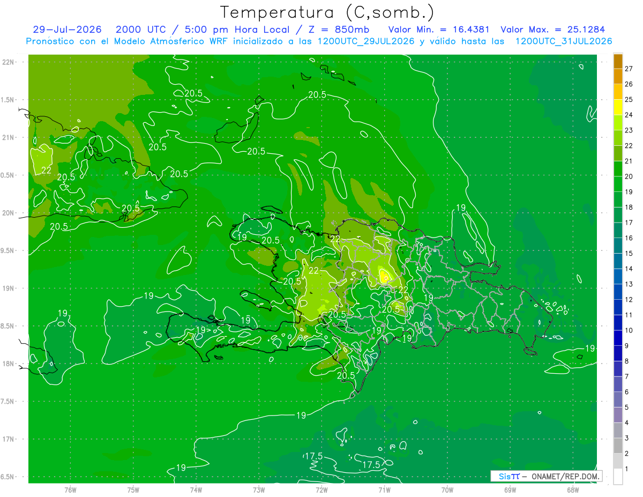Select initialization time '1200UTC_29JUL2026'
This screenshot has width=643, height=497.
366,41
